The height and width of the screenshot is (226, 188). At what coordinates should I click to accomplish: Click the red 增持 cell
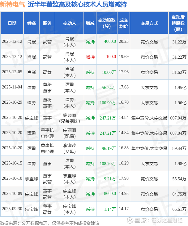[90, 57]
